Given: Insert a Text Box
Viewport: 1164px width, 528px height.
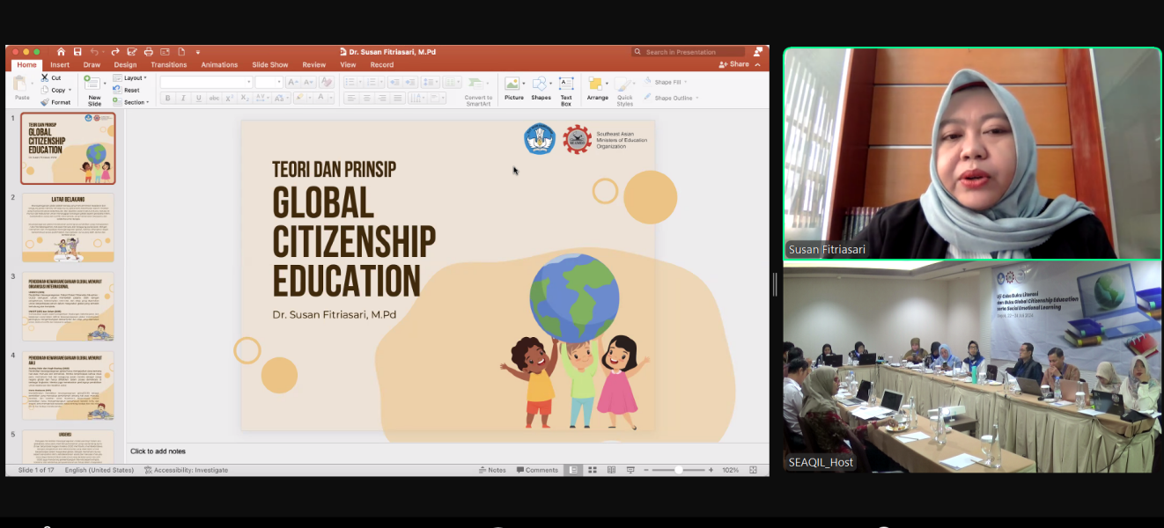Looking at the screenshot, I should point(566,91).
